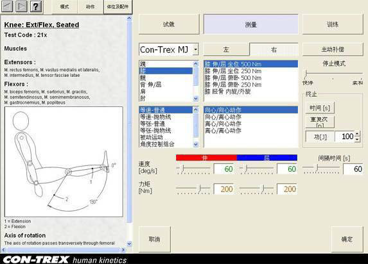Select the 离心/离心动作 entry

click(x=251, y=130)
